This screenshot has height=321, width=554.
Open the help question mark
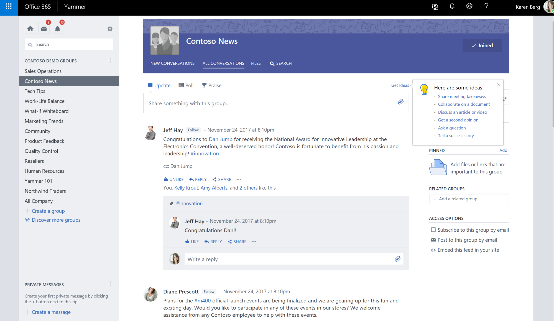(x=486, y=6)
